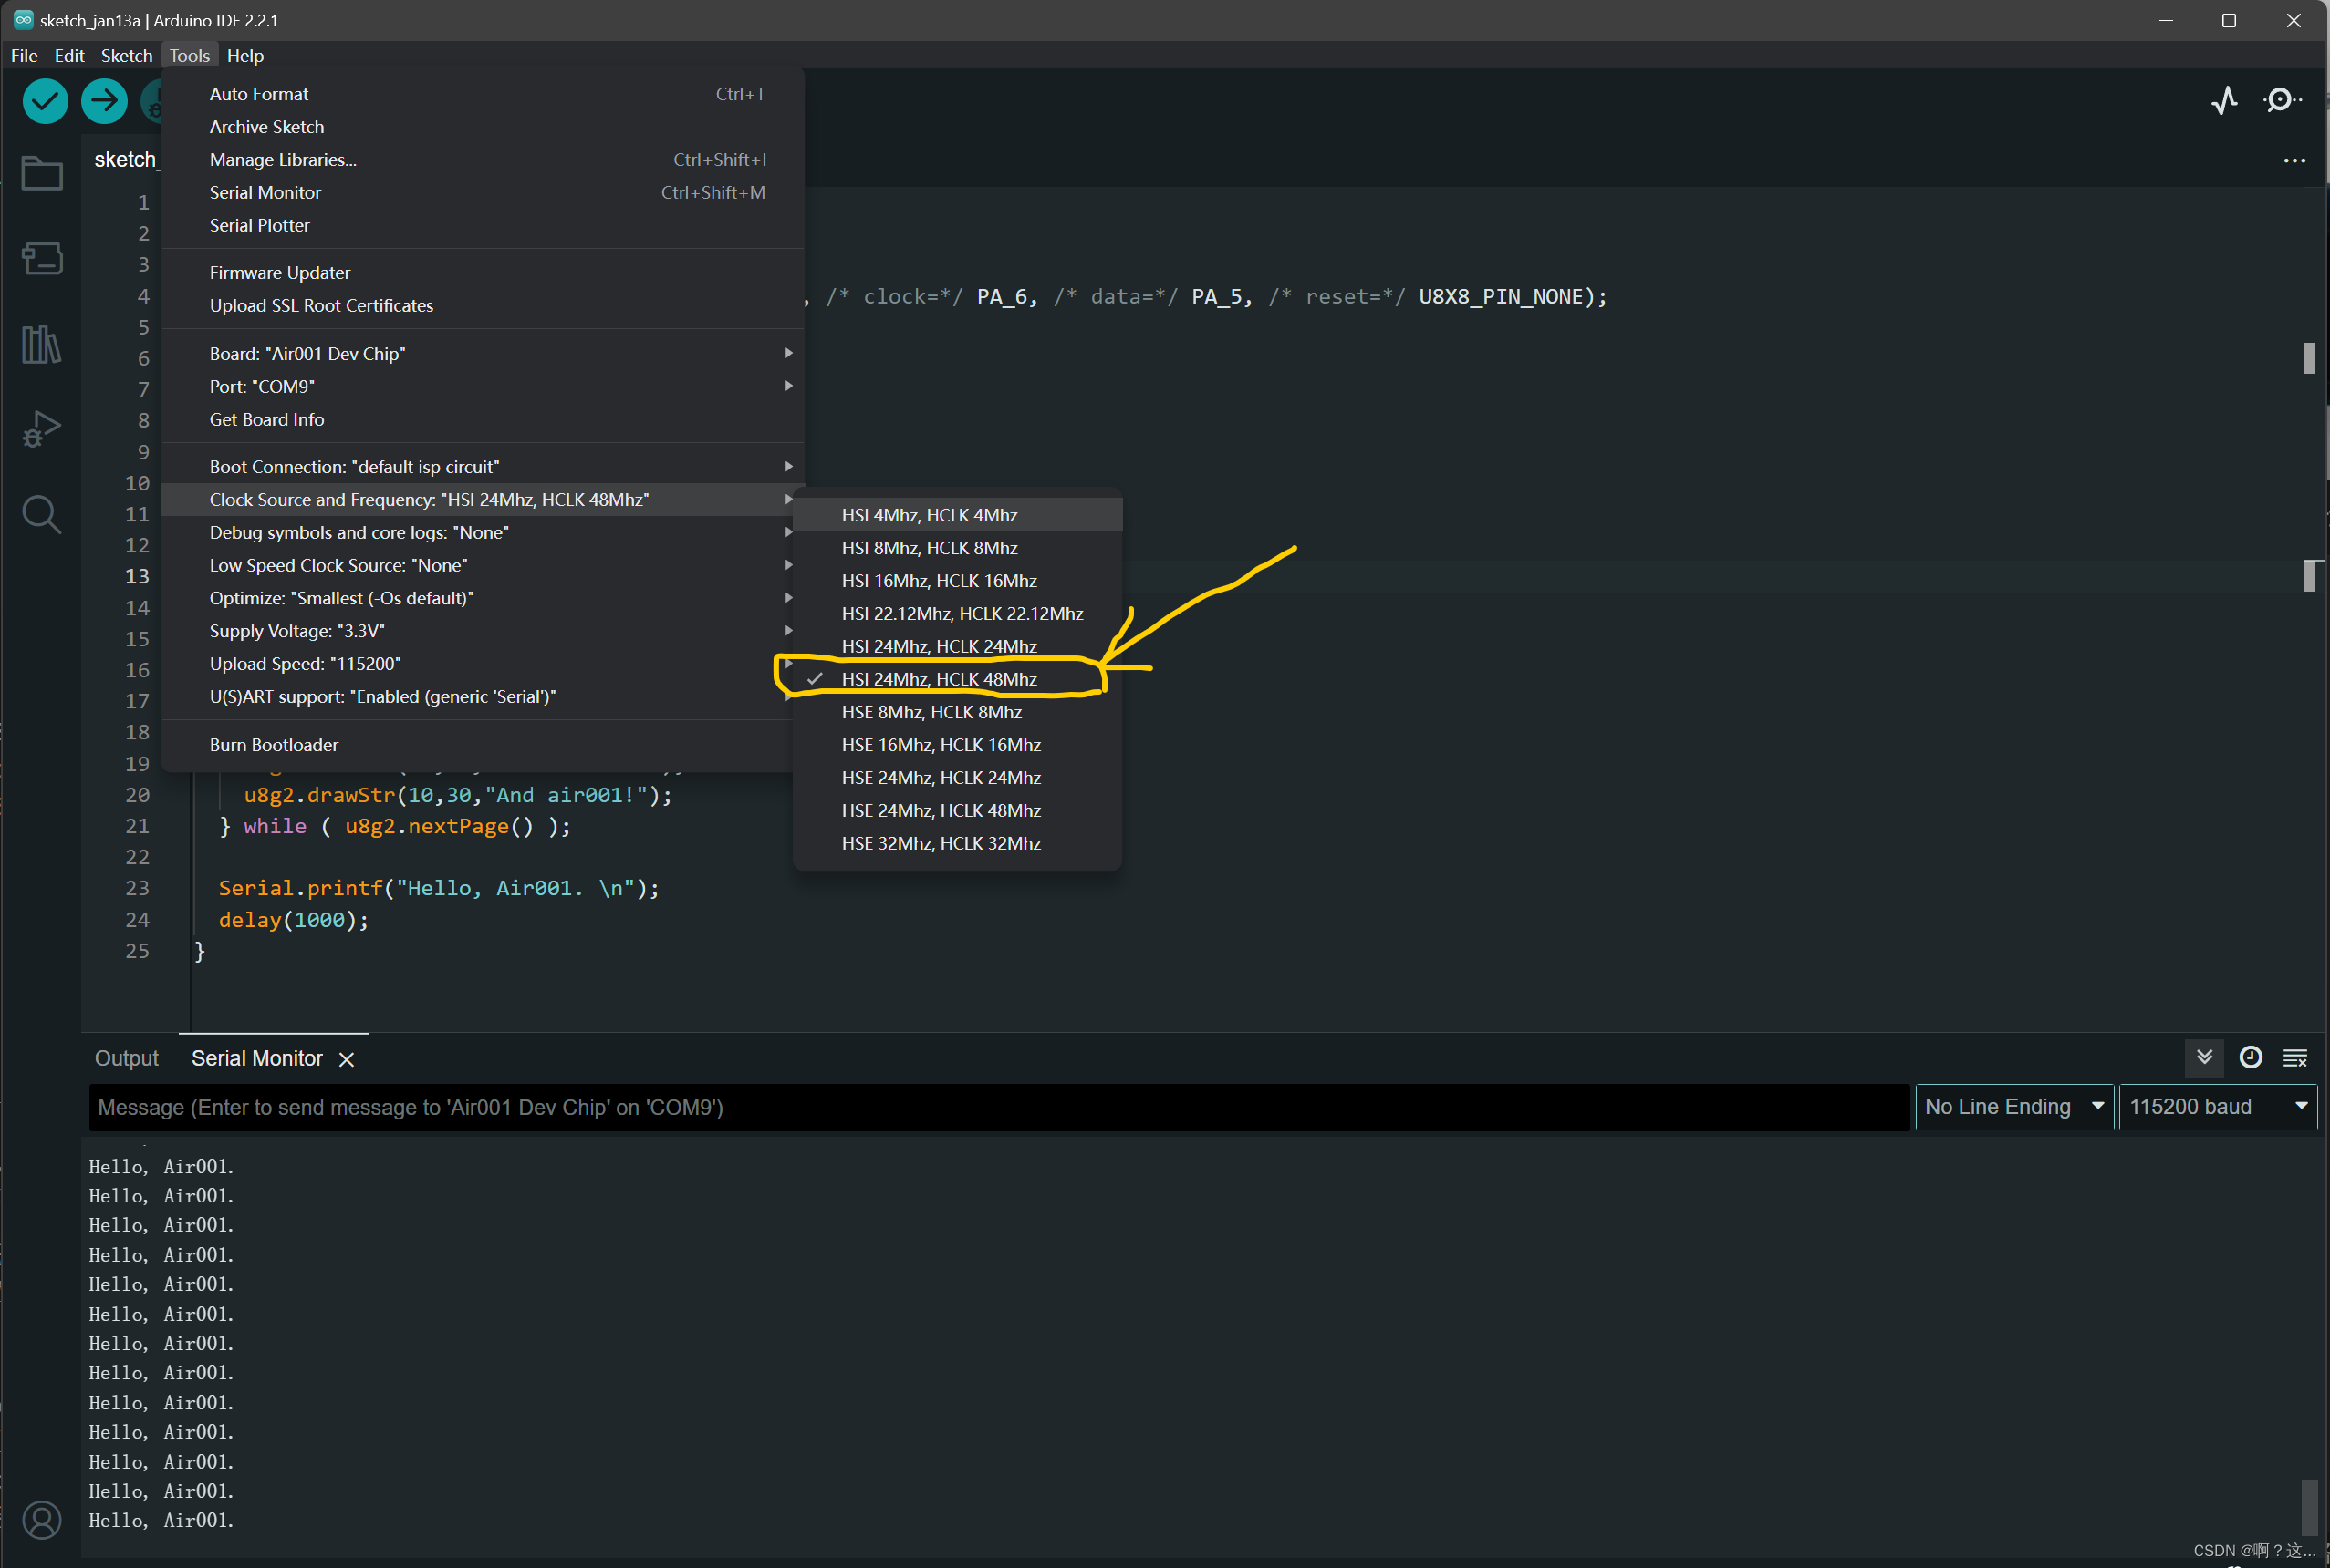Expand Clock Source and Frequency submenu
This screenshot has height=1568, width=2330.
pyautogui.click(x=483, y=500)
